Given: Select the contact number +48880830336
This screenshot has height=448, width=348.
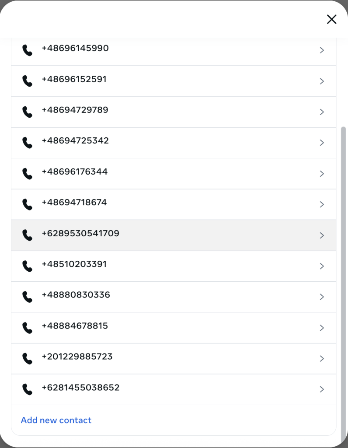Looking at the screenshot, I should click(76, 295).
